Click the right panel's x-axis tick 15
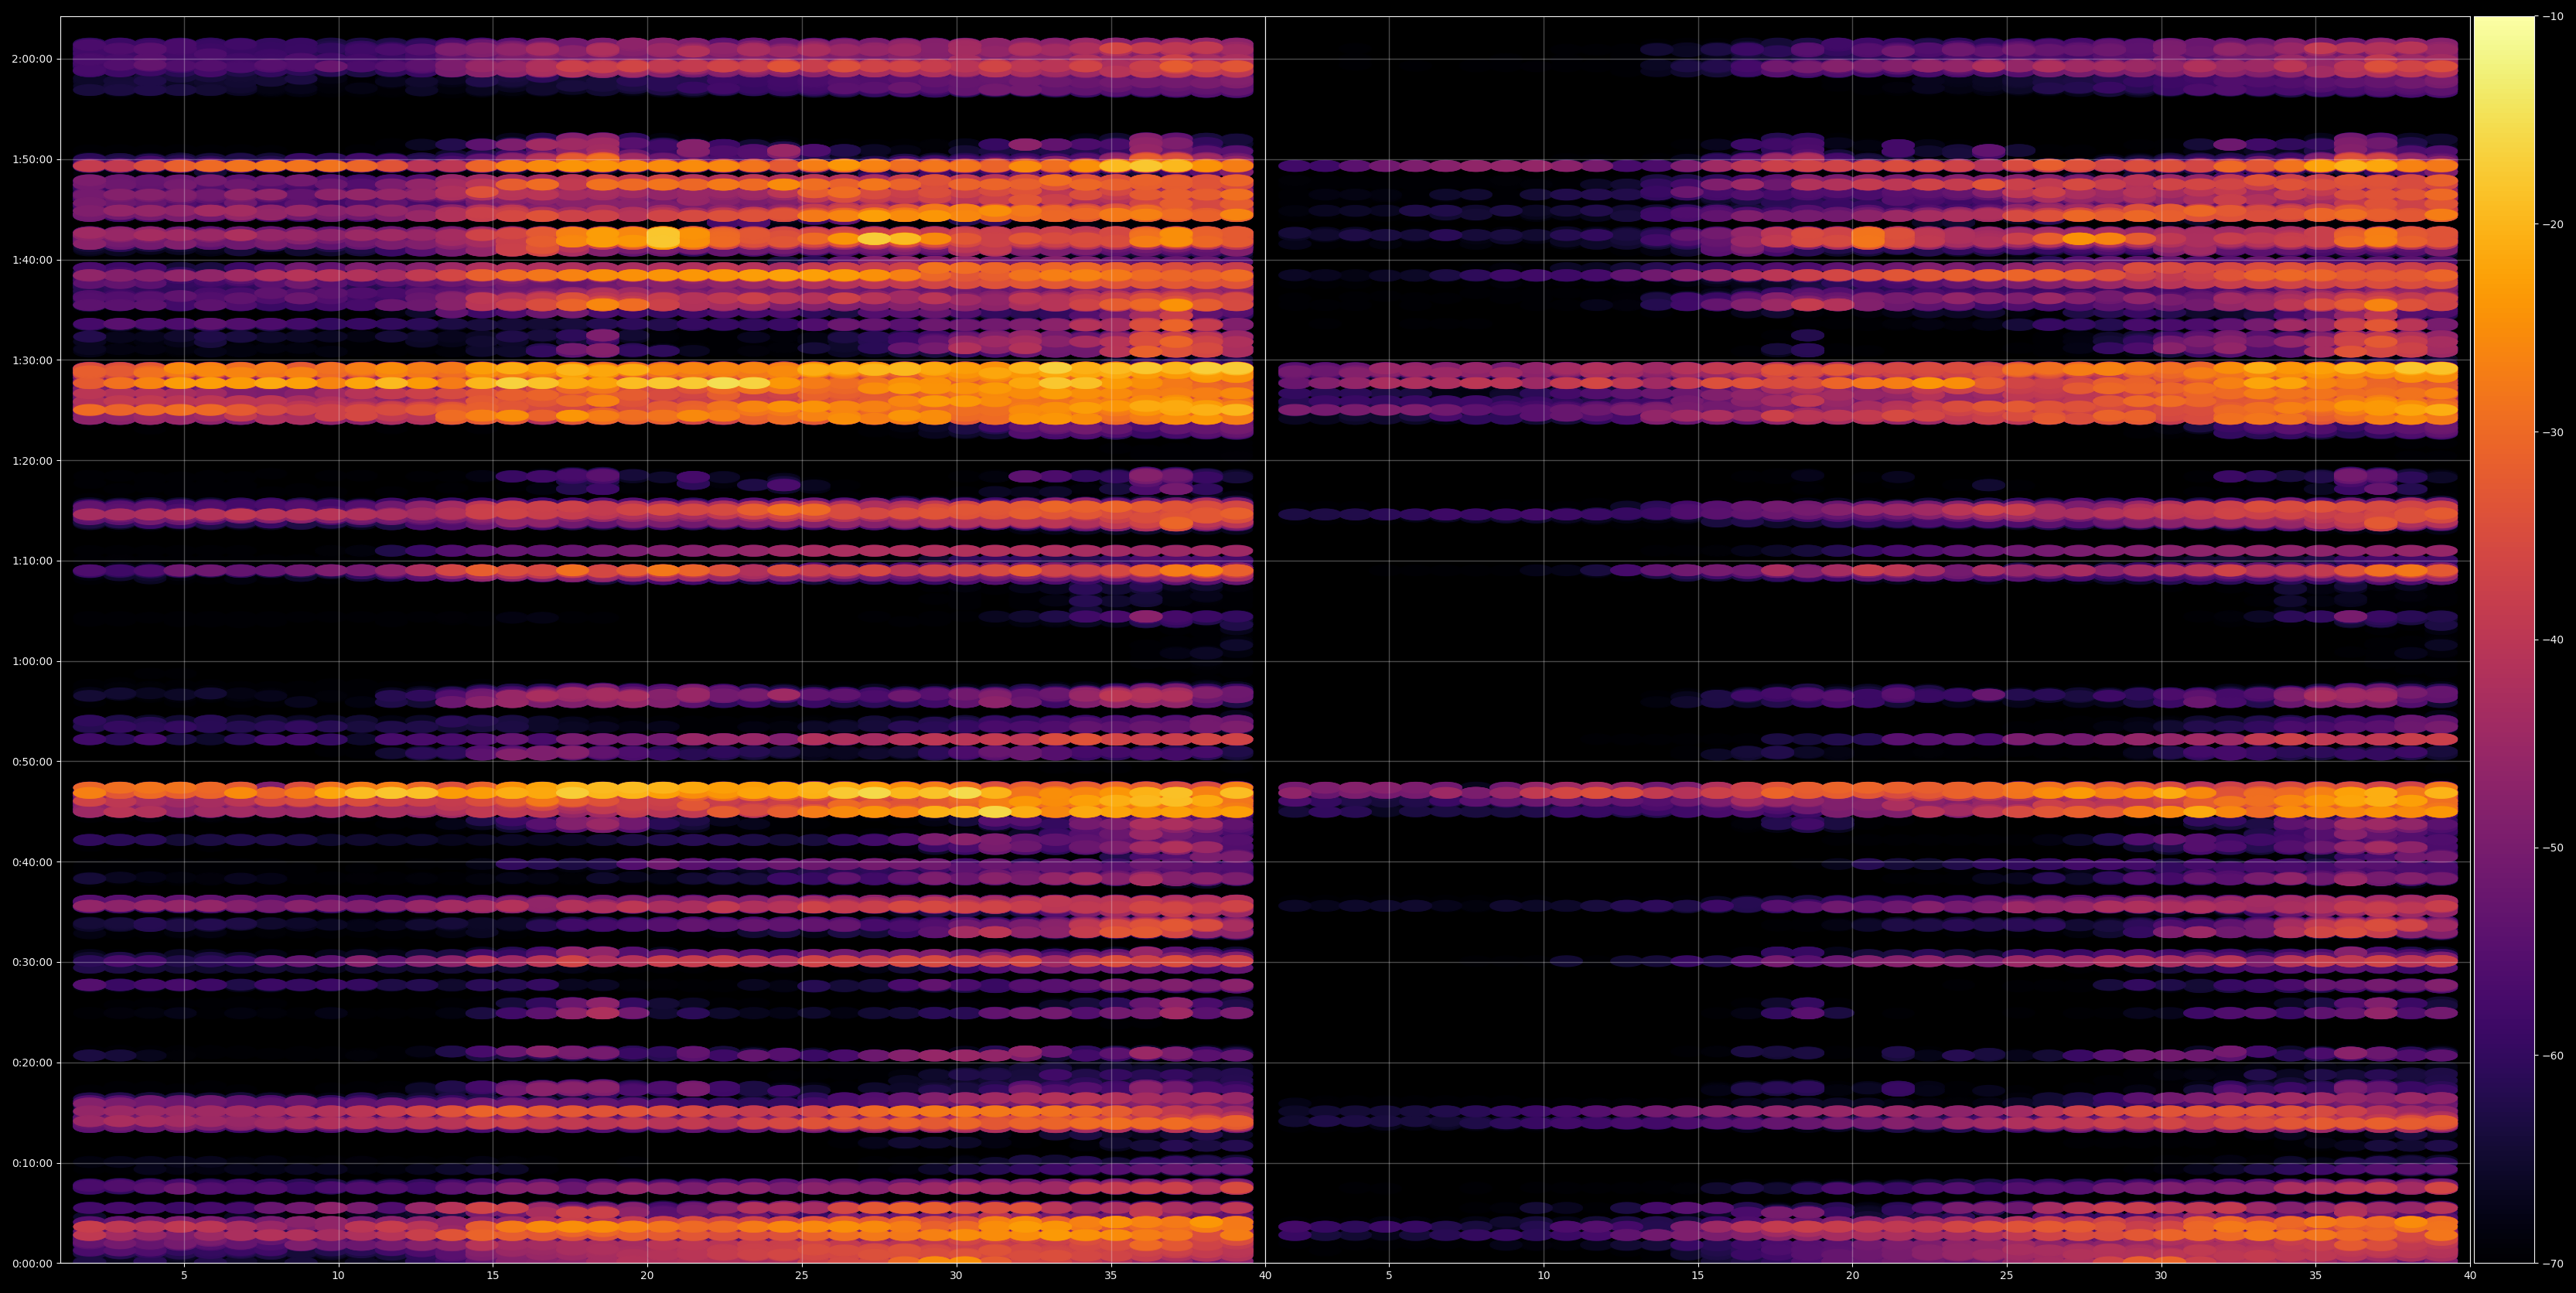Screen dimensions: 2576x1293 (1698, 1276)
